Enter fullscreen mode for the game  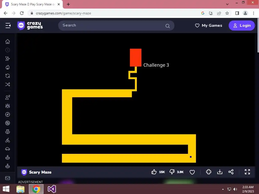247,172
